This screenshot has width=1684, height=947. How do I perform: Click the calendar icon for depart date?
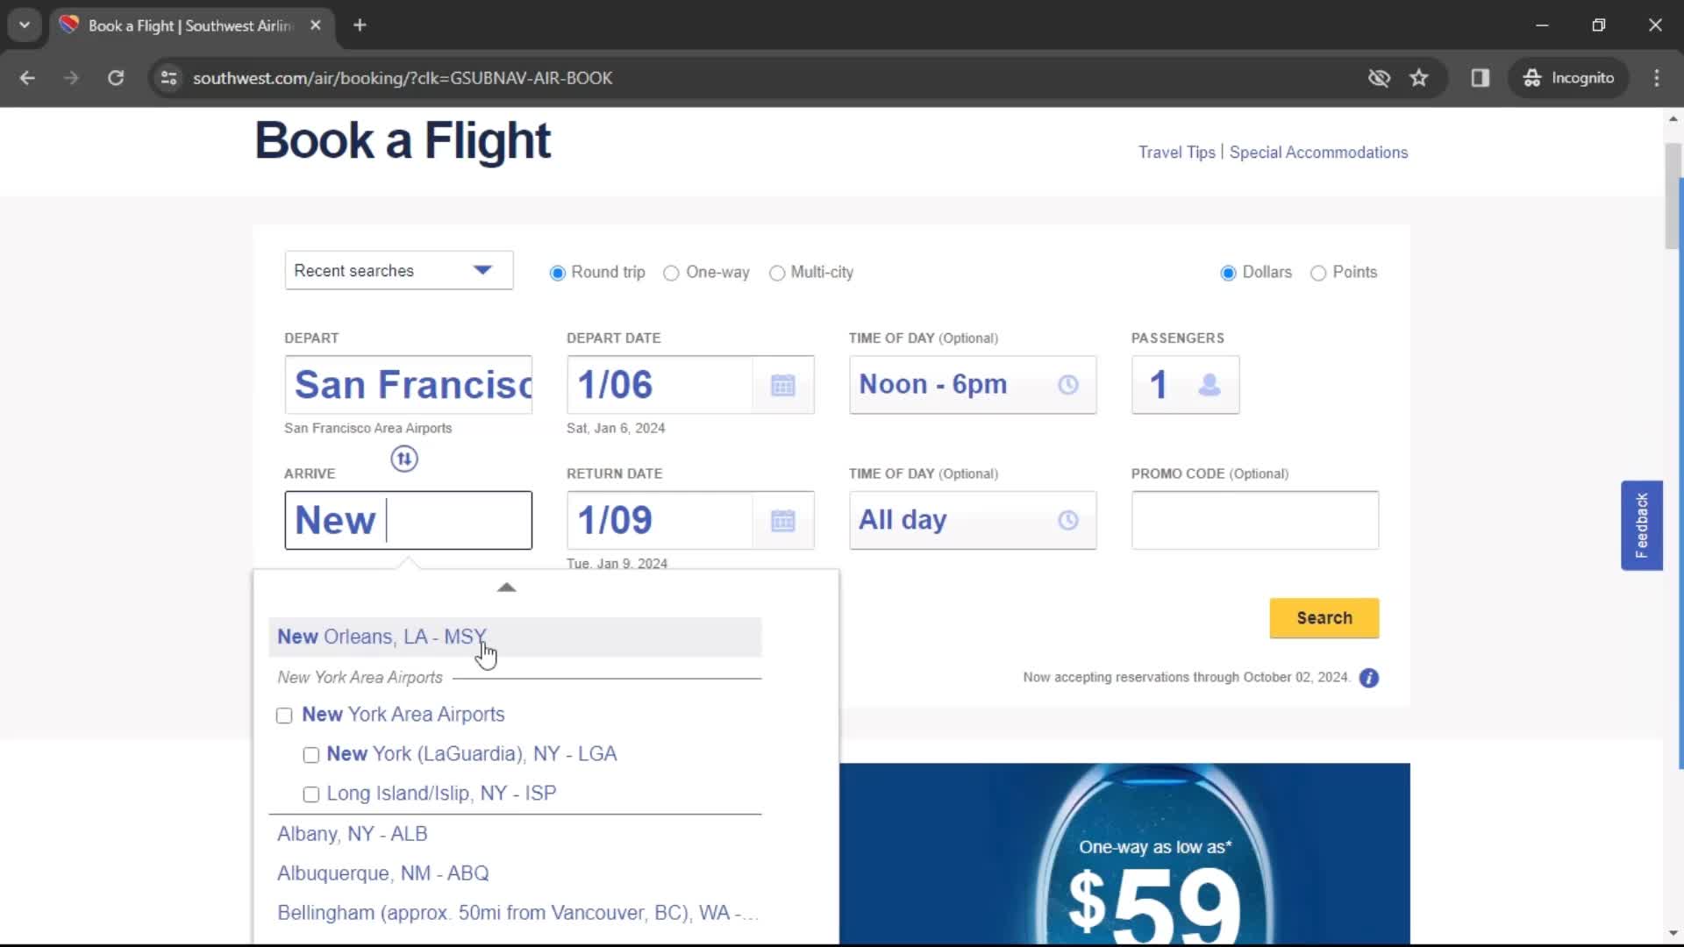coord(784,384)
